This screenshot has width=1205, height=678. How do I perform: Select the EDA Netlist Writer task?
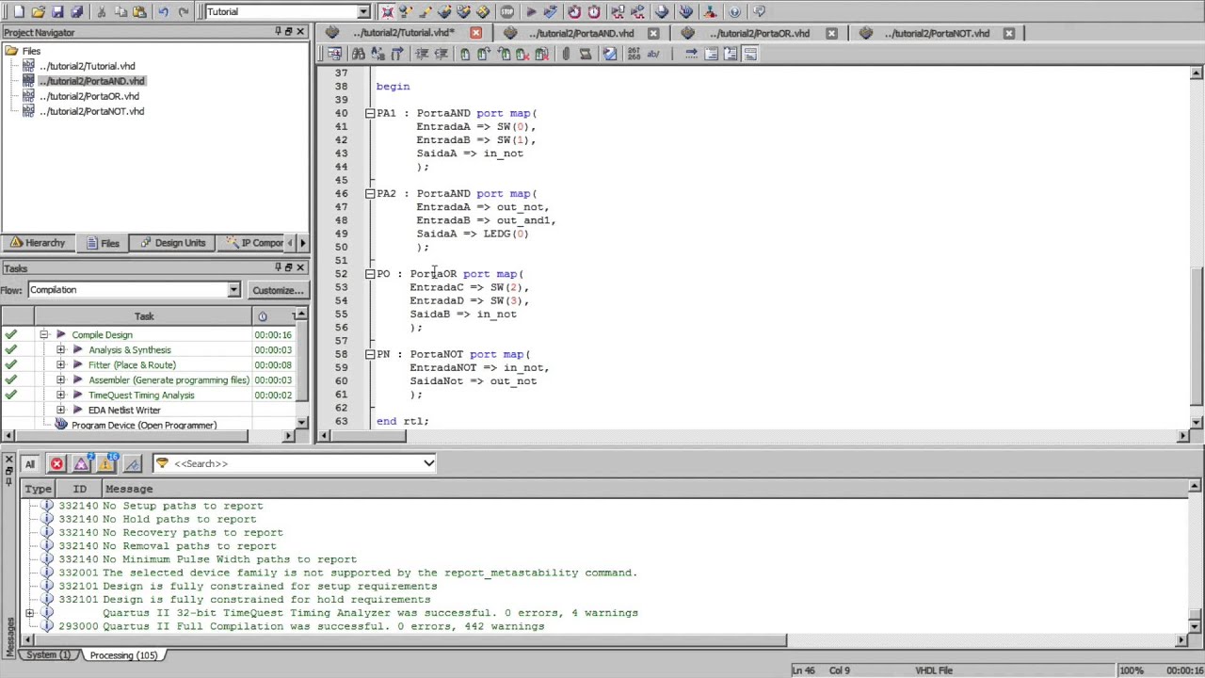pos(124,411)
